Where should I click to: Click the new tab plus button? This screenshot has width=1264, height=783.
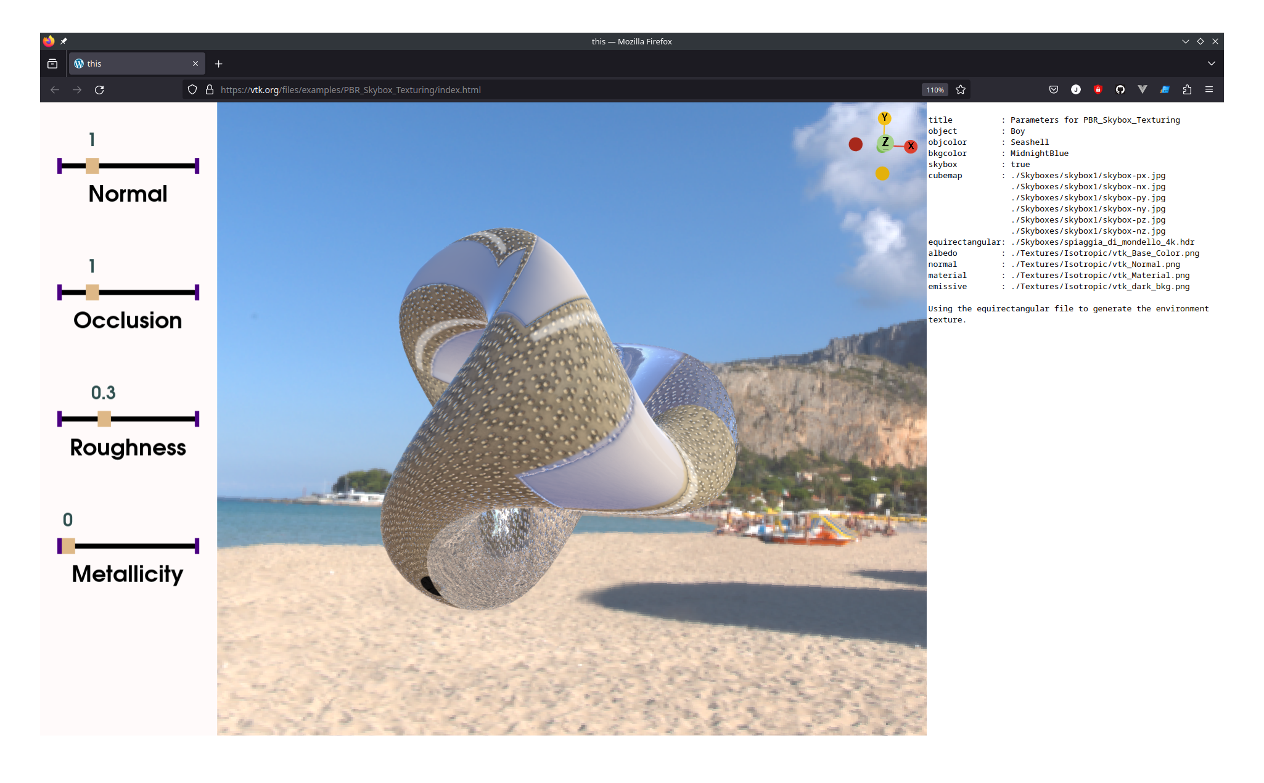point(218,62)
